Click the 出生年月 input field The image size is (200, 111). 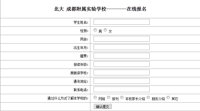(x=121, y=47)
